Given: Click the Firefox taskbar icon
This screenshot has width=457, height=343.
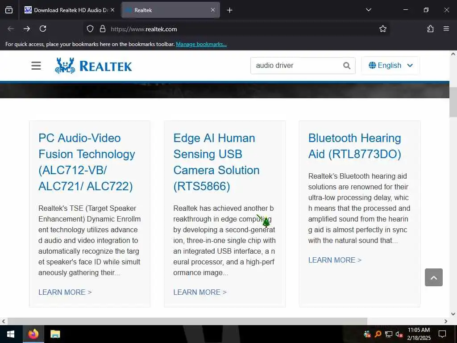Looking at the screenshot, I should click(x=33, y=334).
